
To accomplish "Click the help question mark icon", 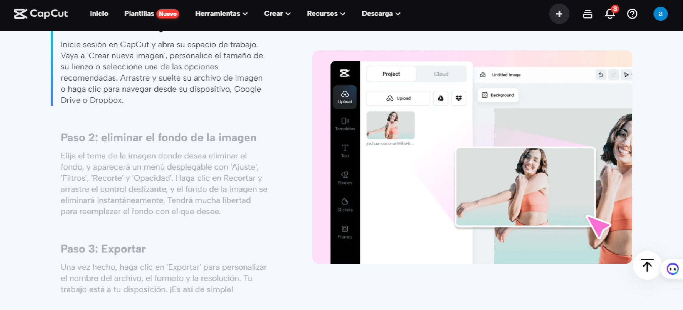I will [632, 14].
